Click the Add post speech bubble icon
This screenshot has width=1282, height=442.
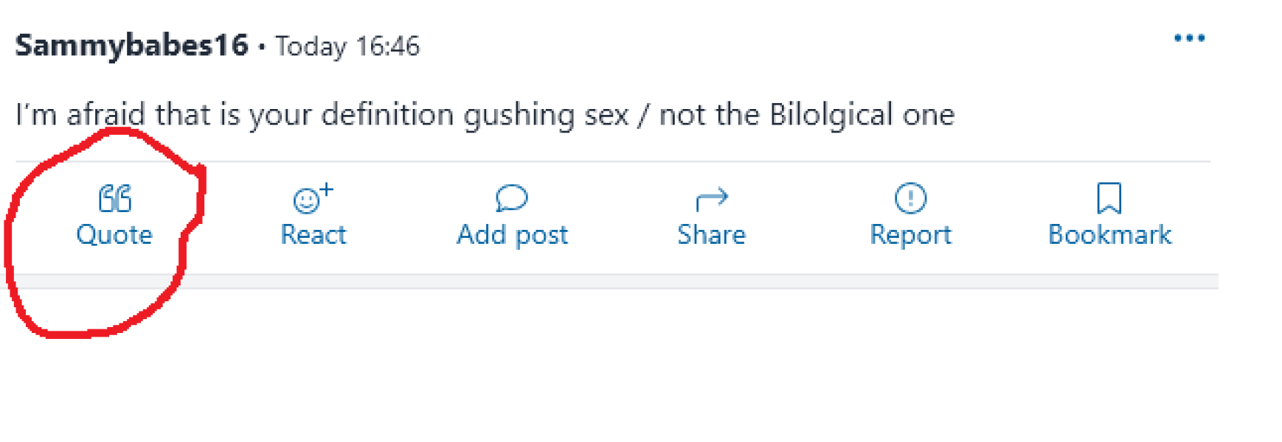pyautogui.click(x=512, y=197)
